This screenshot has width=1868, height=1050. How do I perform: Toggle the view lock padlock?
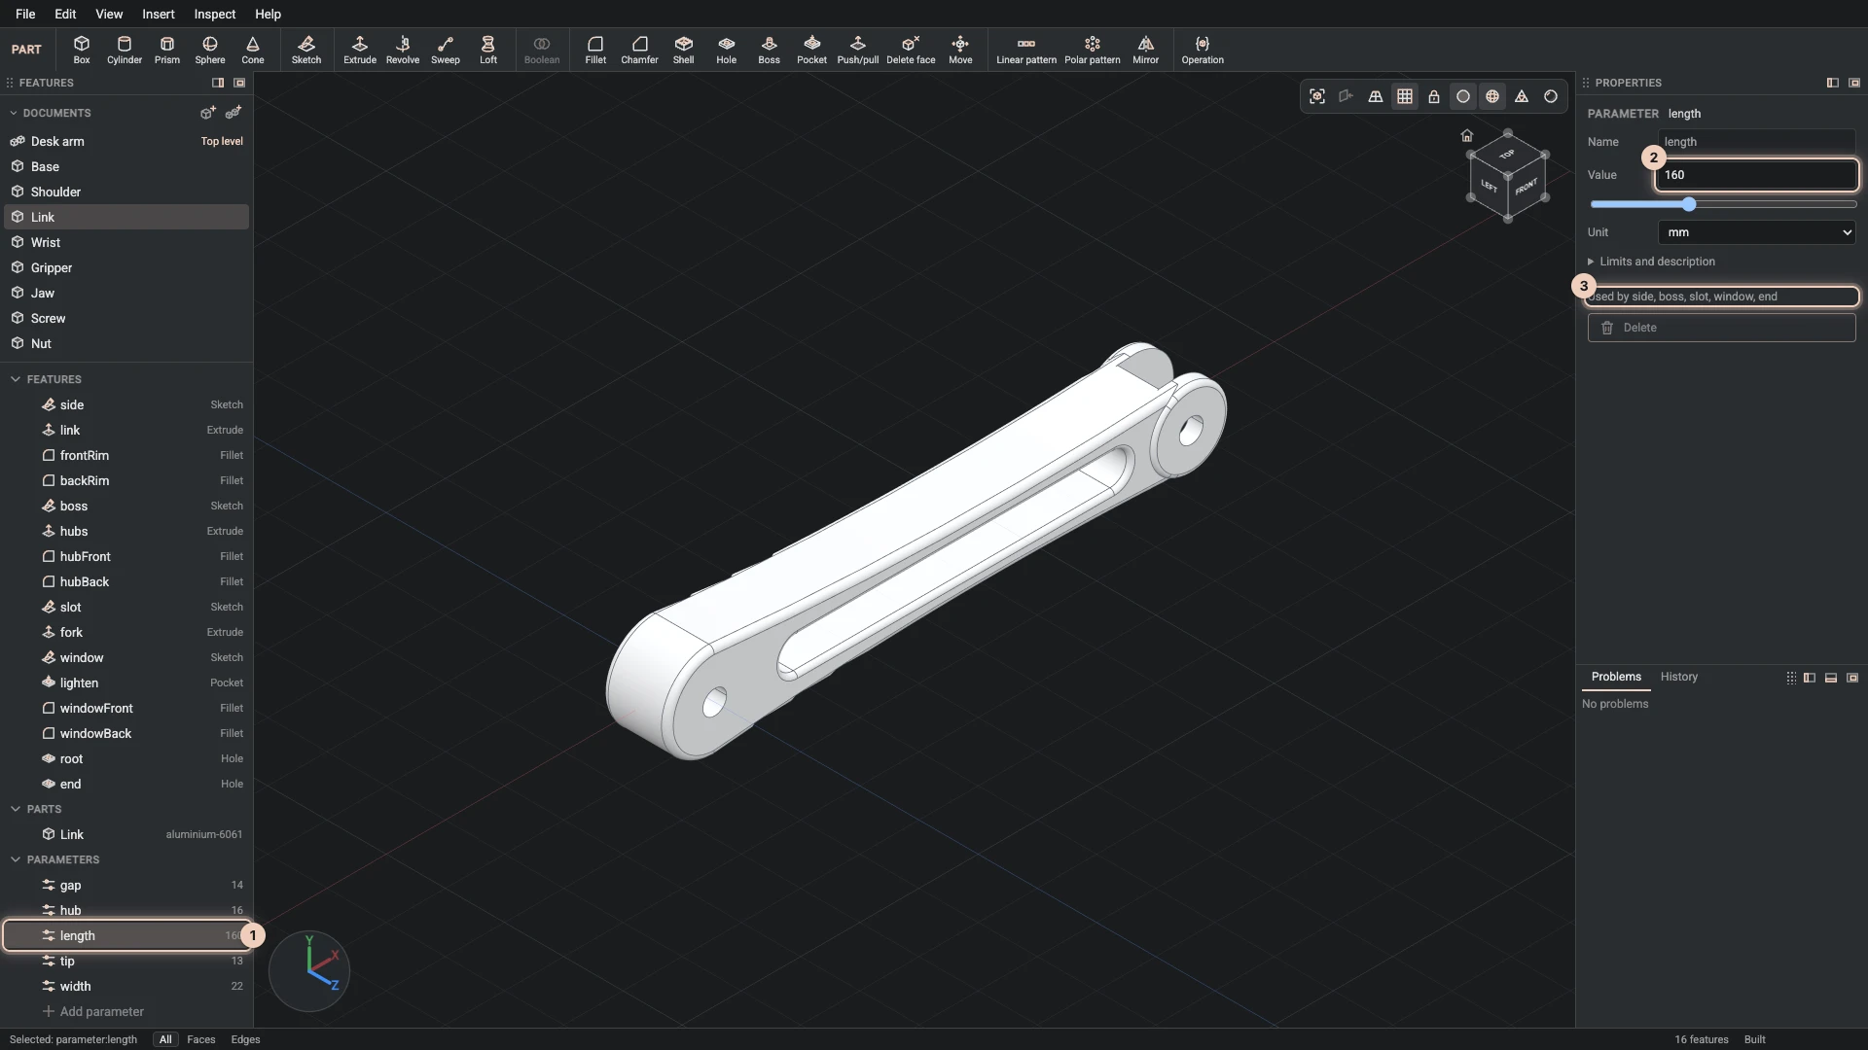pos(1434,96)
